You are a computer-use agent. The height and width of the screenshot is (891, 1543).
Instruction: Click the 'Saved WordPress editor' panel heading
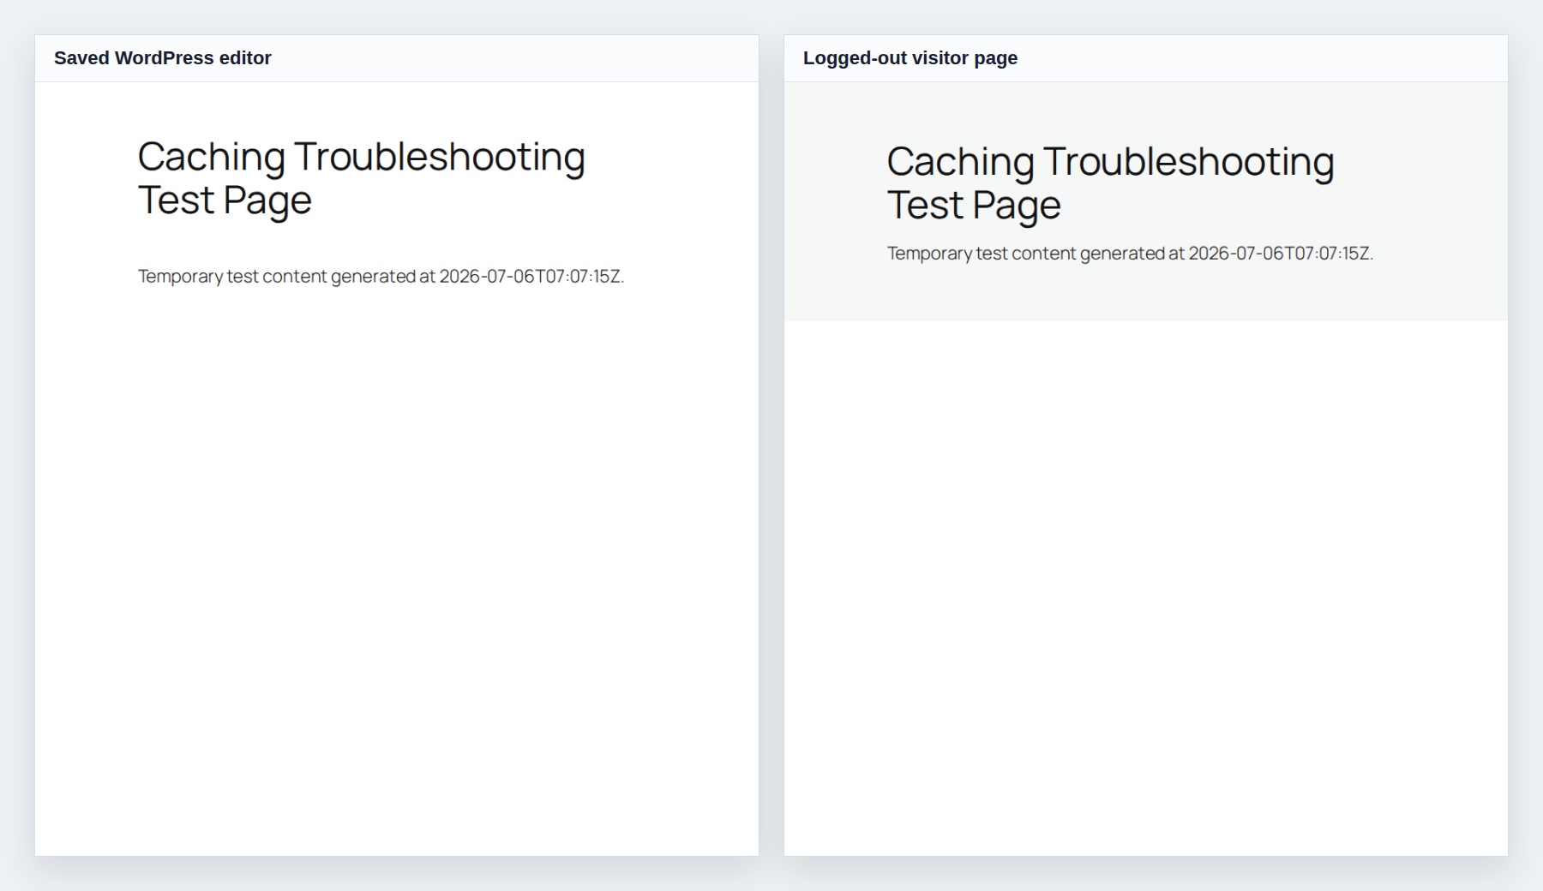[x=163, y=58]
